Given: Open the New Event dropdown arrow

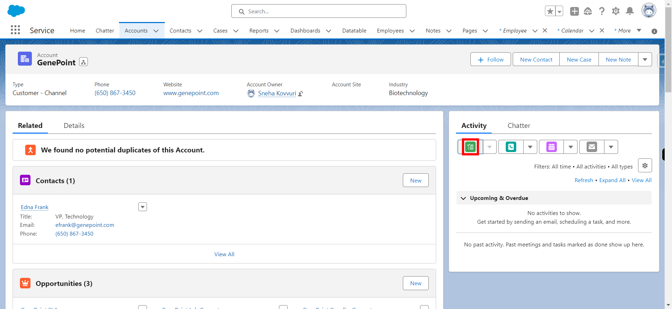Looking at the screenshot, I should [x=570, y=147].
